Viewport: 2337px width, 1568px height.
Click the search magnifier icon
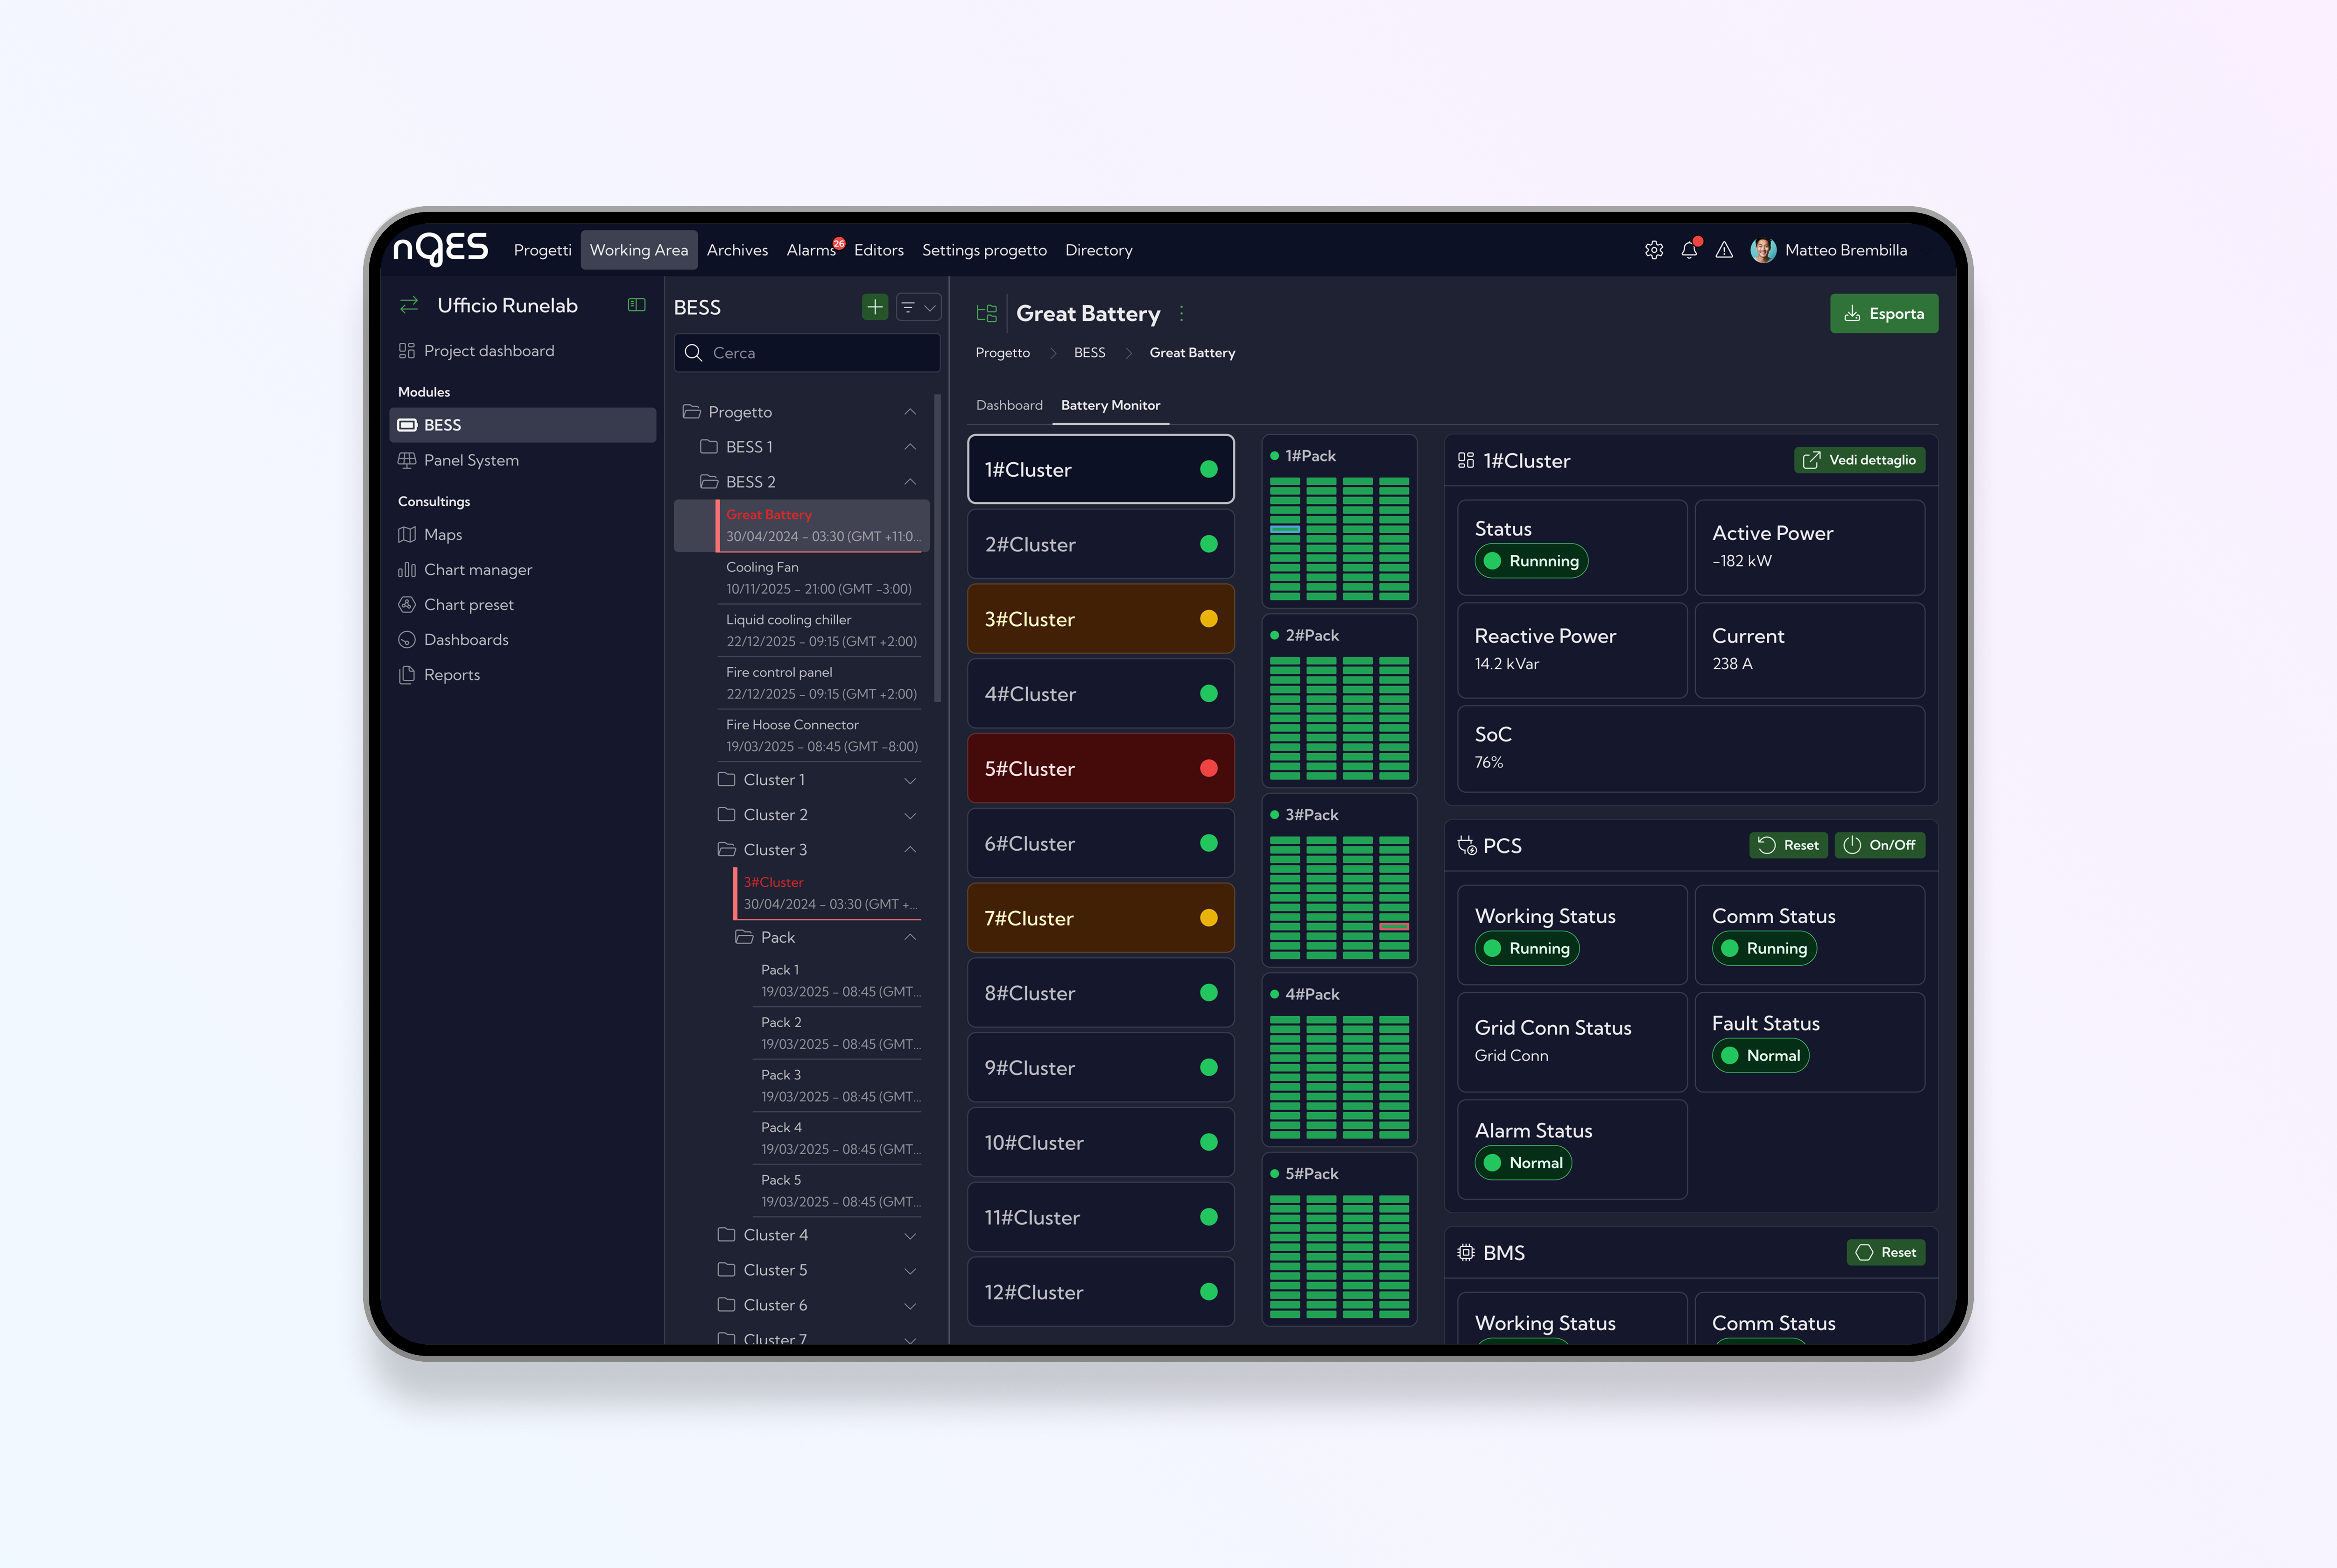pos(693,353)
